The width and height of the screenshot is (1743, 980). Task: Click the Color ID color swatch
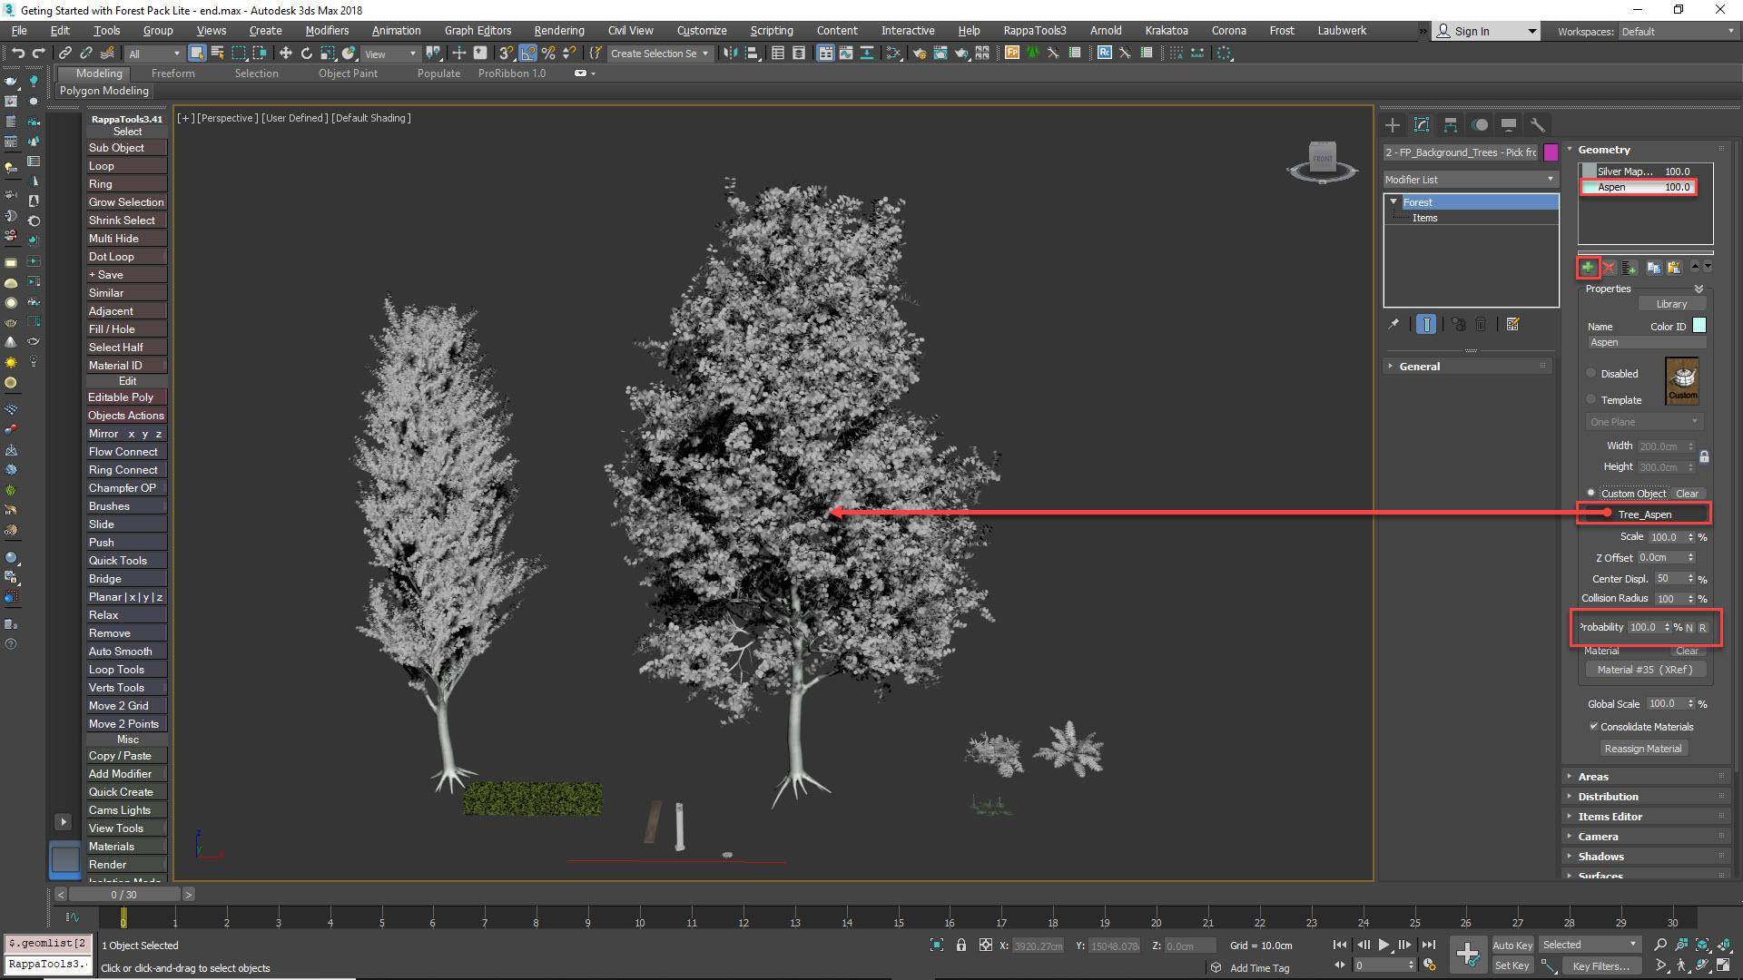point(1699,325)
